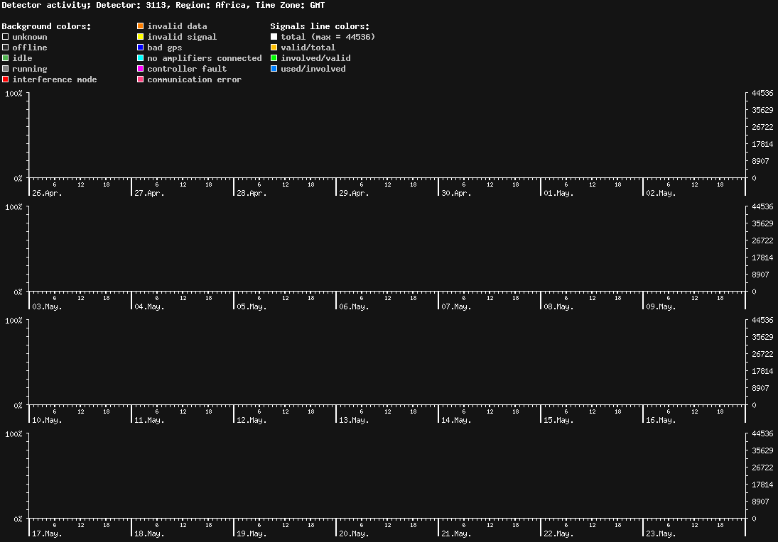
Task: Click the 'total (max = 44536)' label
Action: click(328, 37)
